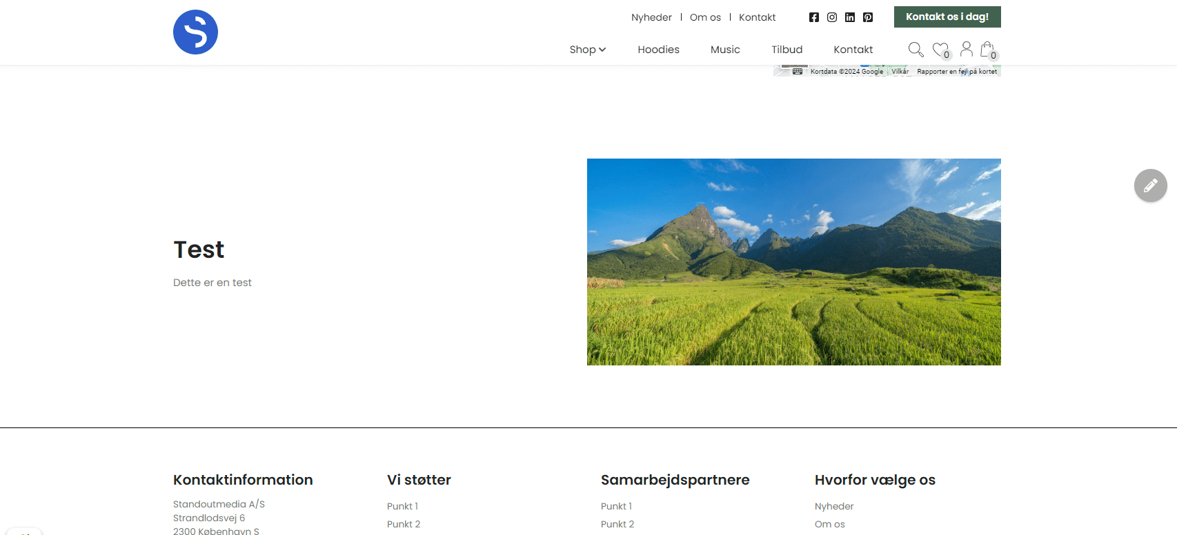The image size is (1177, 535).
Task: Open the wishlist heart icon
Action: coord(940,50)
